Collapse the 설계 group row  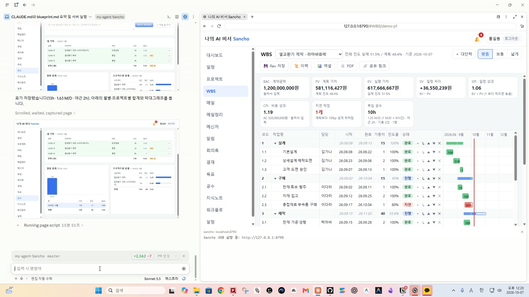(x=275, y=143)
